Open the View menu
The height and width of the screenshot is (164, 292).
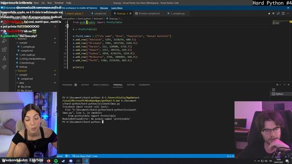tap(36, 3)
